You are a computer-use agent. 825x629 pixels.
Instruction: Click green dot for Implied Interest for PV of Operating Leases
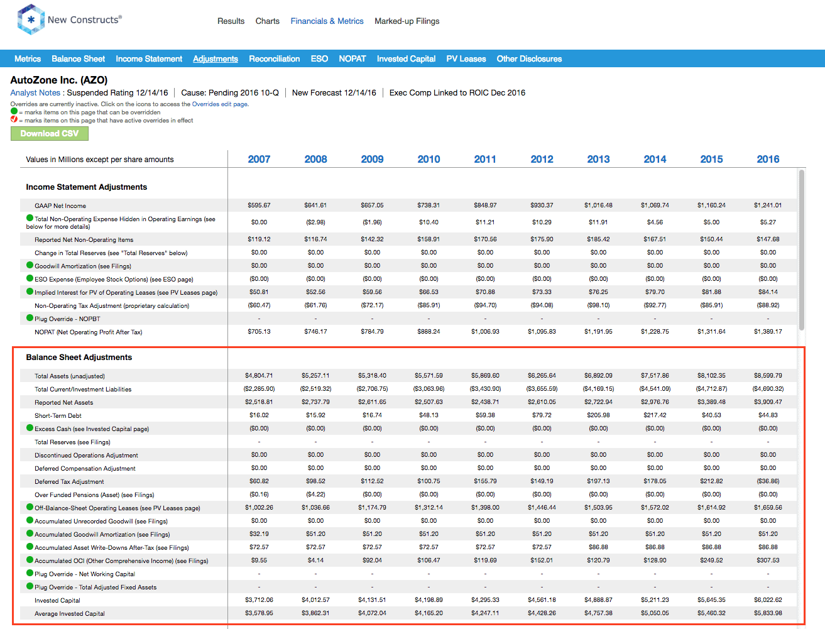coord(30,292)
